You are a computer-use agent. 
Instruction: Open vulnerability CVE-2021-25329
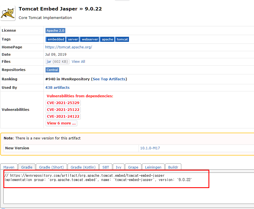(63, 103)
